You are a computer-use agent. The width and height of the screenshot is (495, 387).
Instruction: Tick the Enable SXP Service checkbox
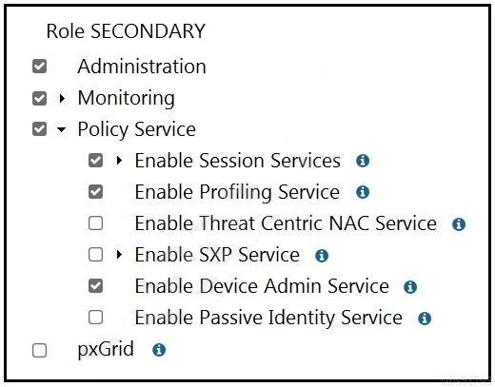pos(95,255)
